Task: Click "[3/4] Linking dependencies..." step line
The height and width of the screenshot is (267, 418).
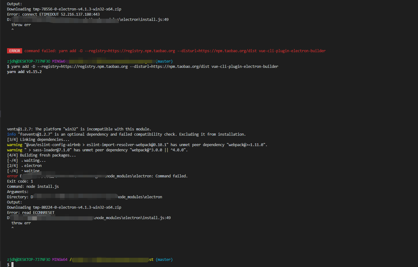Action: coord(38,140)
